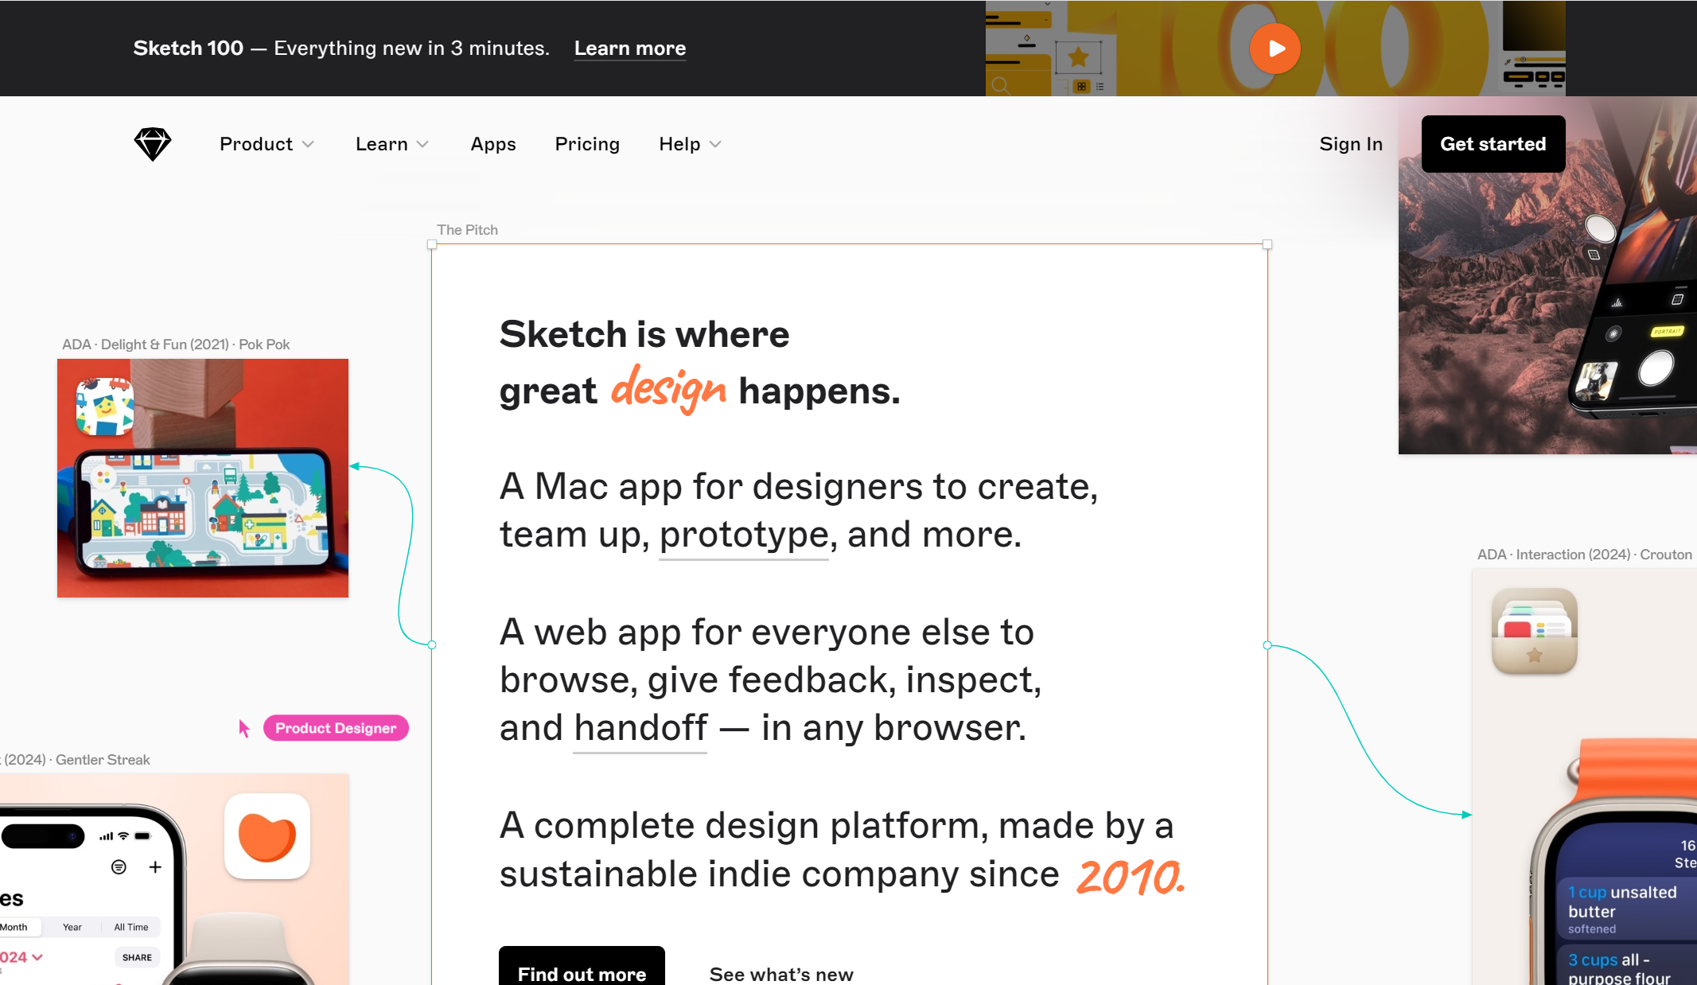This screenshot has height=985, width=1697.
Task: Click the Crouton app icon
Action: pyautogui.click(x=1535, y=632)
